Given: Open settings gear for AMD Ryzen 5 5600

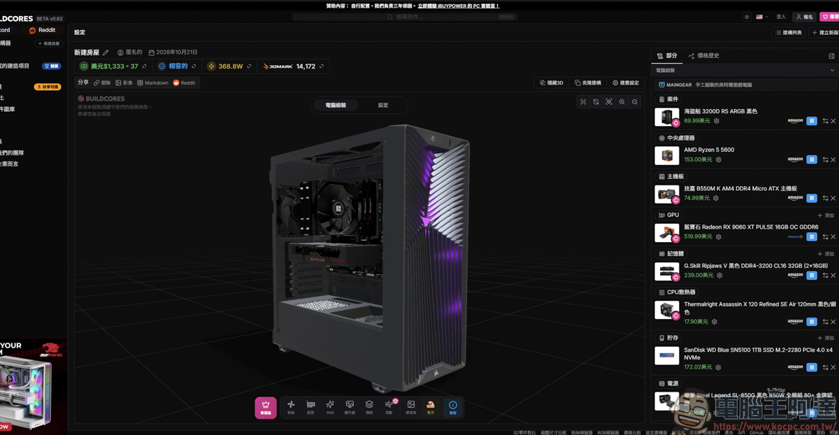Looking at the screenshot, I should pos(718,159).
